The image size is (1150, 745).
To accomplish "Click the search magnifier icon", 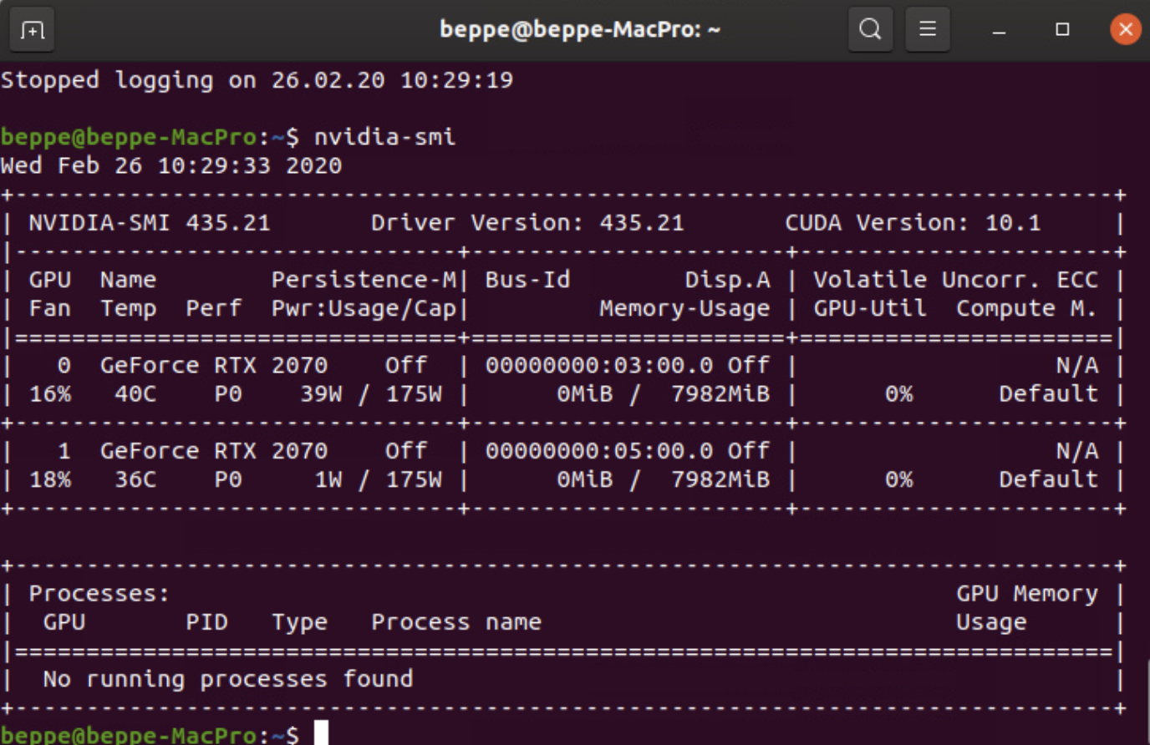I will click(x=870, y=30).
